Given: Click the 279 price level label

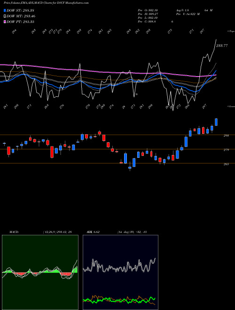Looking at the screenshot, I should coord(226,150).
